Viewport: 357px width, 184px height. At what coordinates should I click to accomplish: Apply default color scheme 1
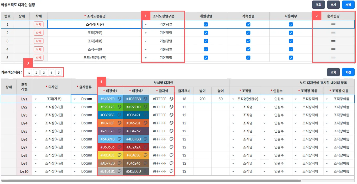point(29,73)
